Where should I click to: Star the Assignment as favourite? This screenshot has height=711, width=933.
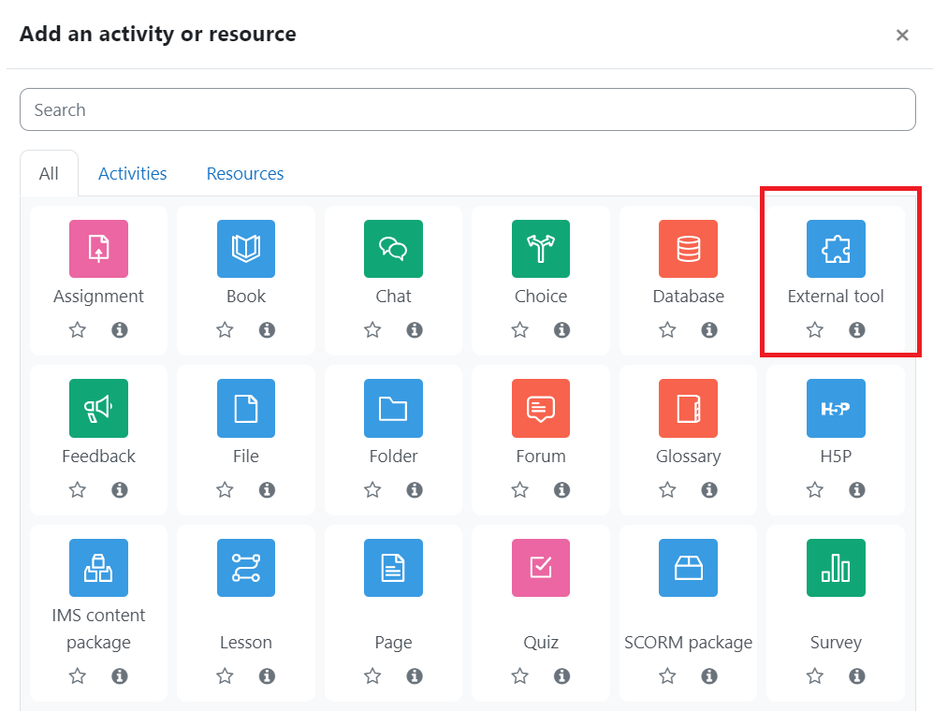click(77, 329)
